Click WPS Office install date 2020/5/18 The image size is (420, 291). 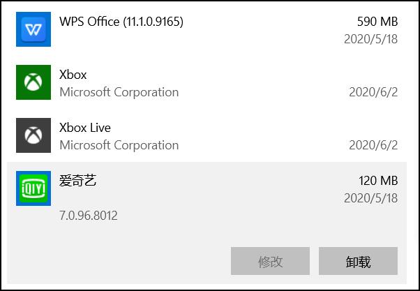[x=370, y=39]
